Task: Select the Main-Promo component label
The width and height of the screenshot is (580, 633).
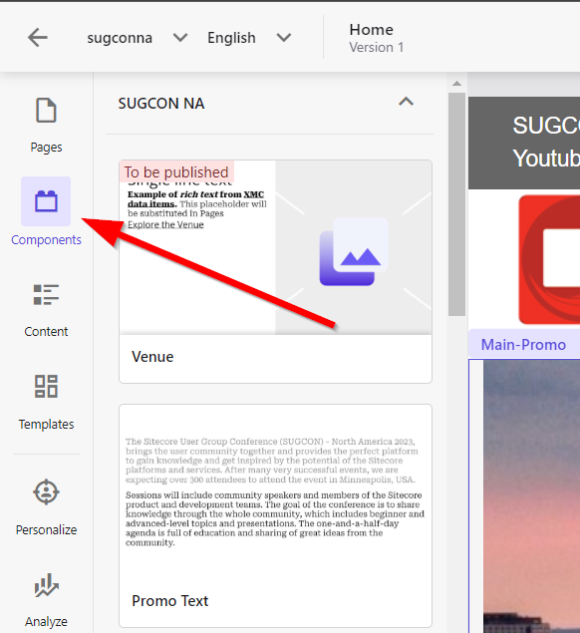Action: click(x=523, y=345)
